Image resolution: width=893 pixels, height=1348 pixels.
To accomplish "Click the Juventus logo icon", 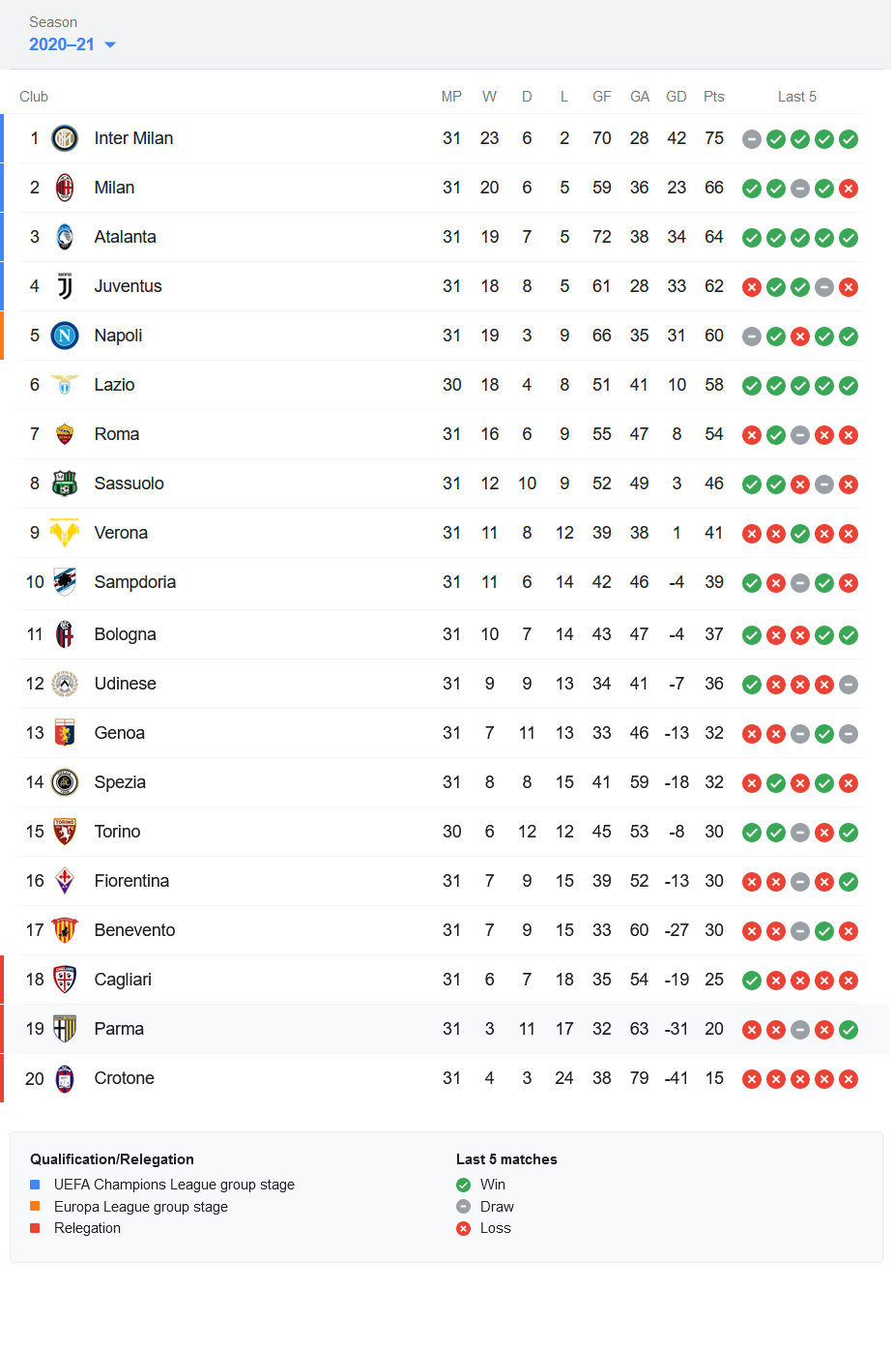I will [65, 286].
